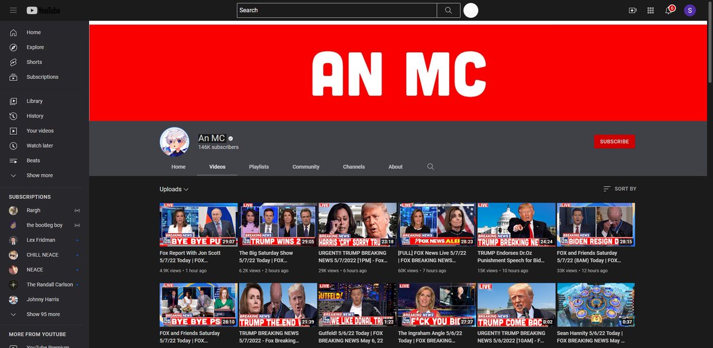Viewport: 713px width, 348px height.
Task: Subscribe to An MC channel
Action: [x=614, y=141]
